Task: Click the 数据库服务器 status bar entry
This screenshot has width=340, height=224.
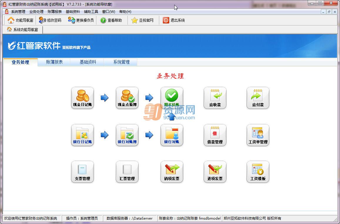Action: pos(130,218)
